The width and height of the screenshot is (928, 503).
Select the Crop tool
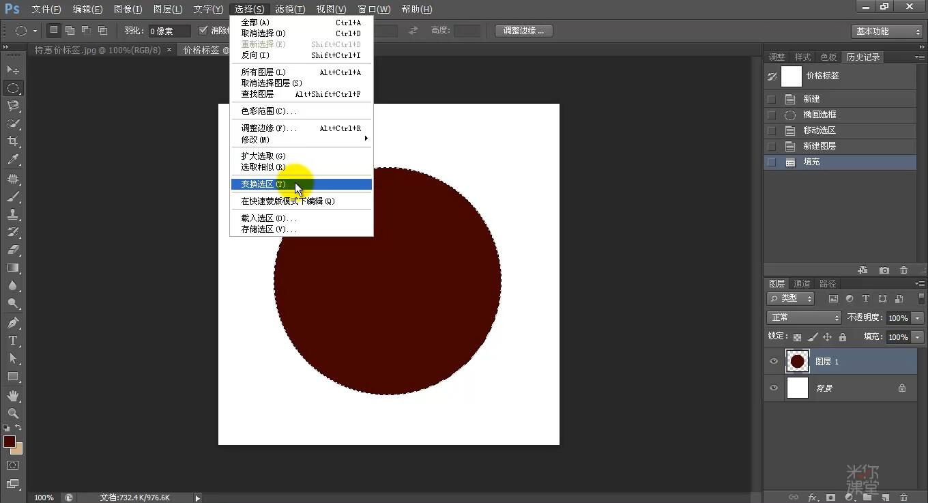pyautogui.click(x=14, y=139)
